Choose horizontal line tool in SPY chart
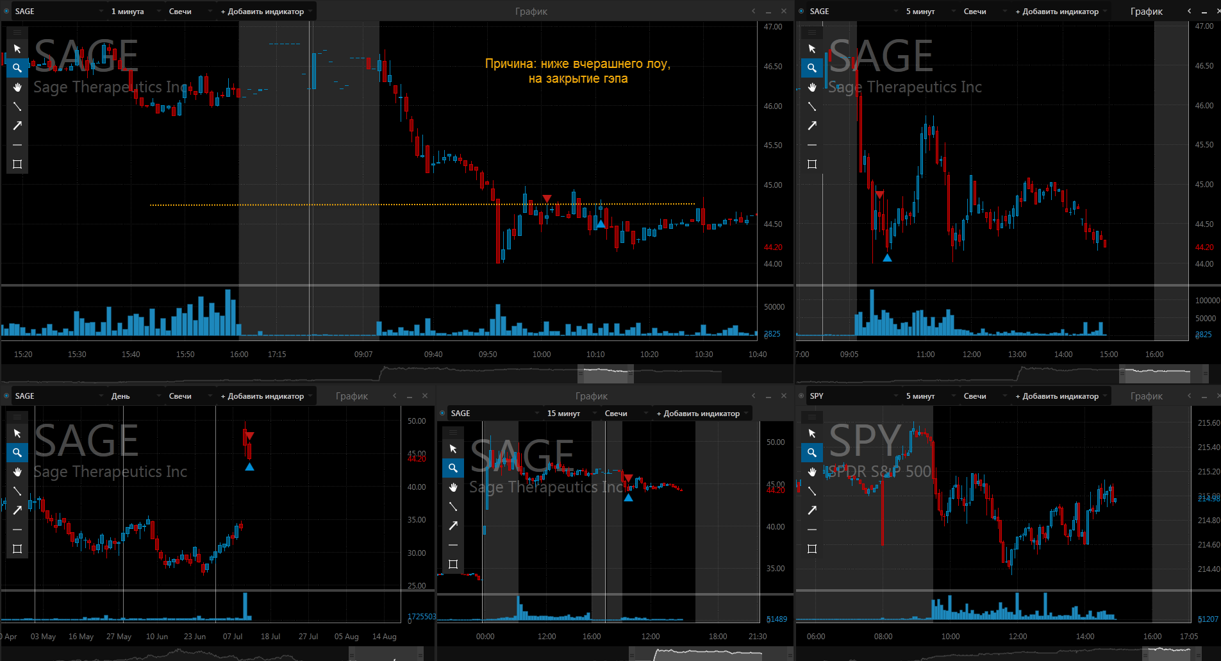This screenshot has width=1221, height=661. coord(812,530)
